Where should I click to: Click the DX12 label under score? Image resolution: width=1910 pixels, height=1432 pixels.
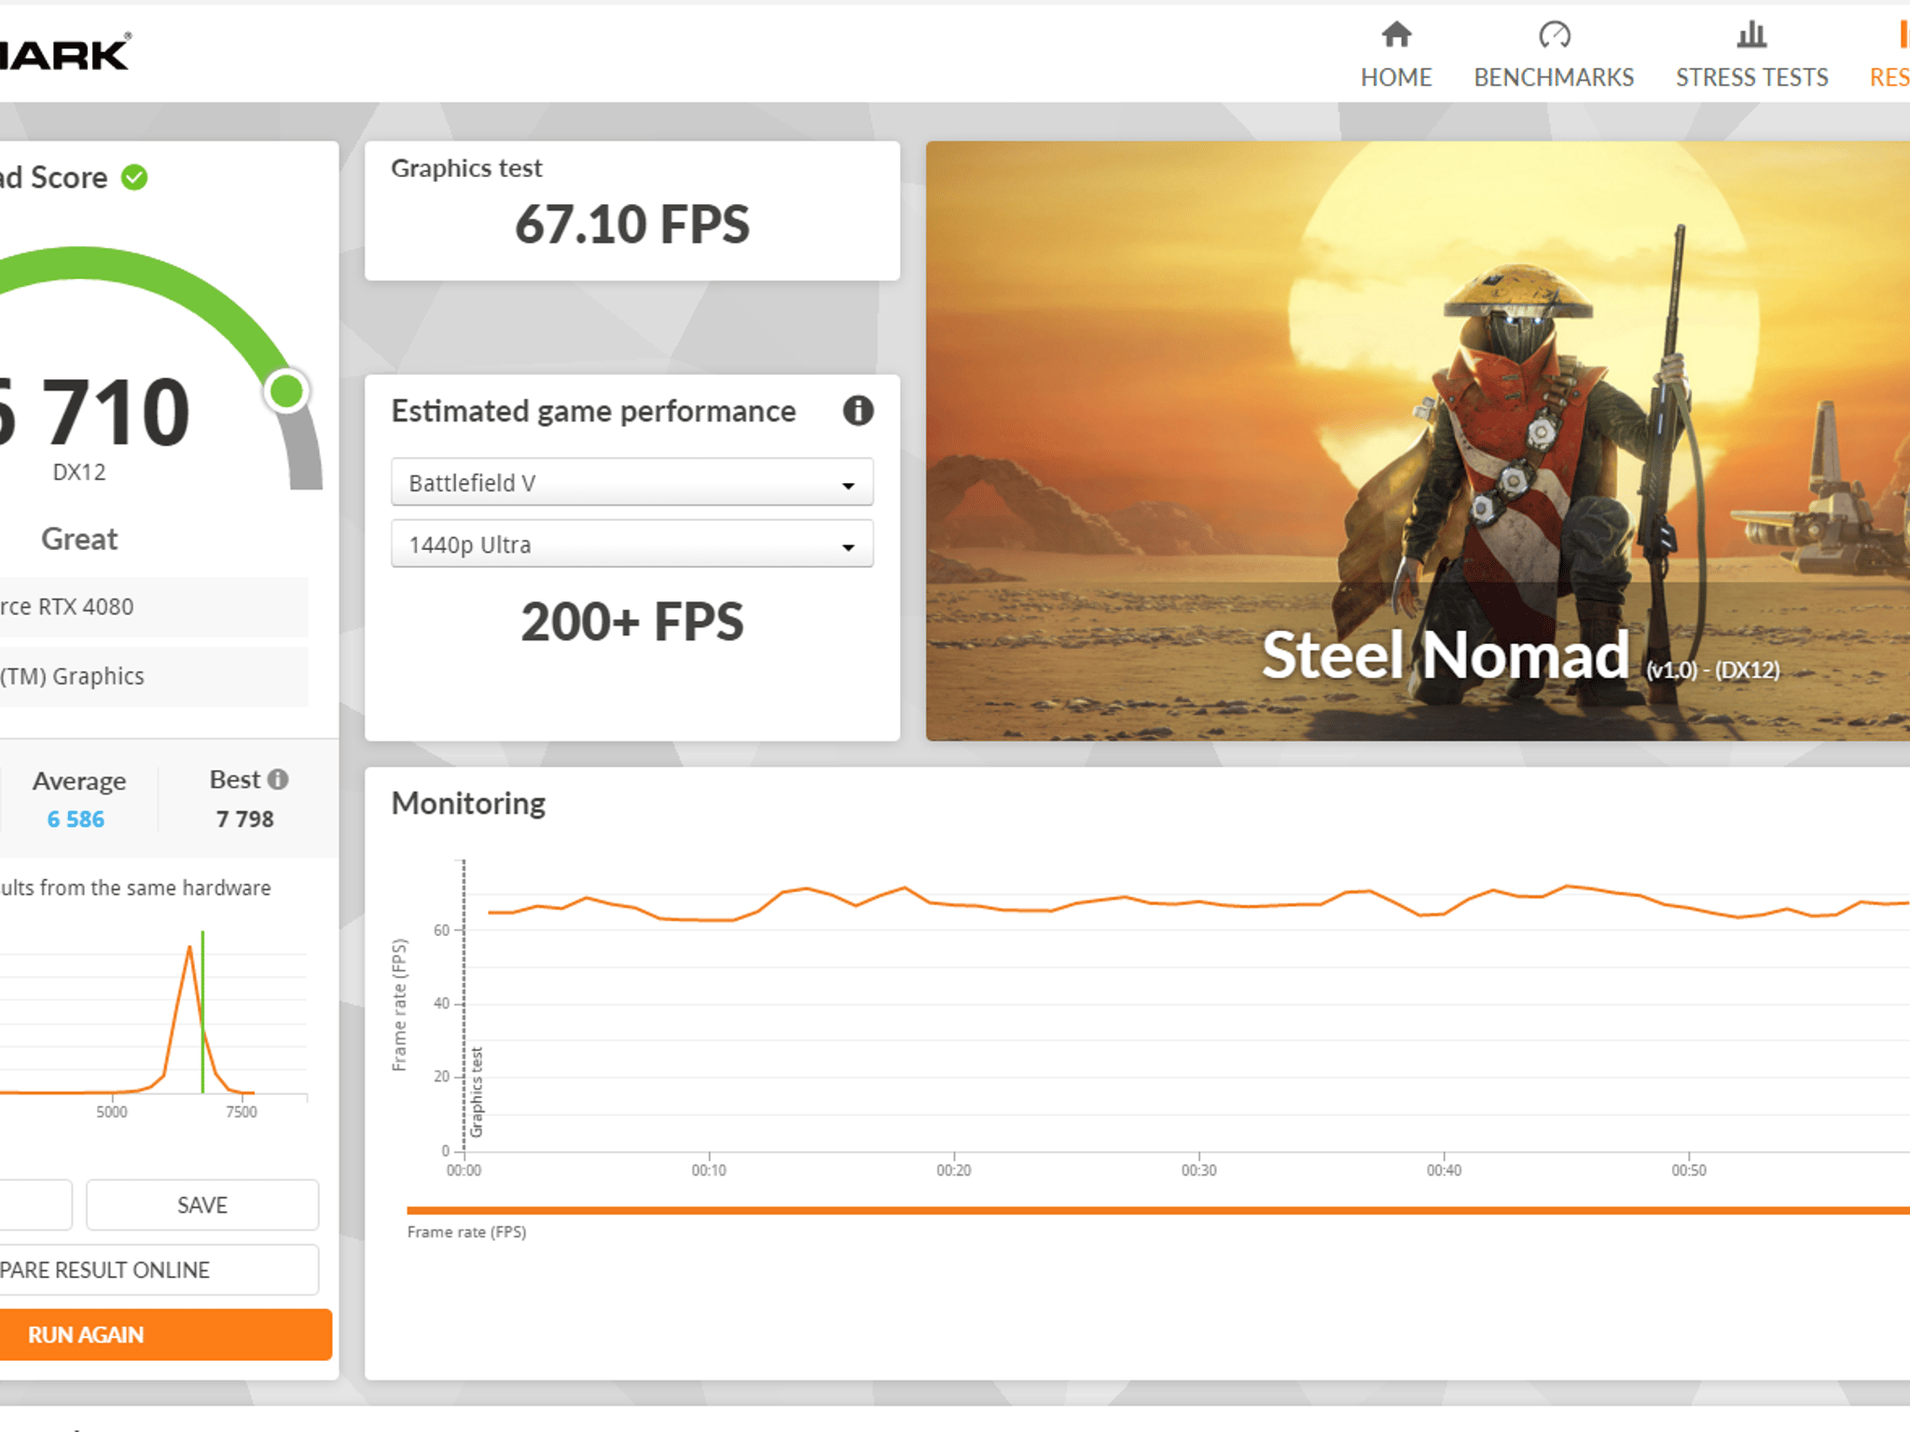pos(79,472)
